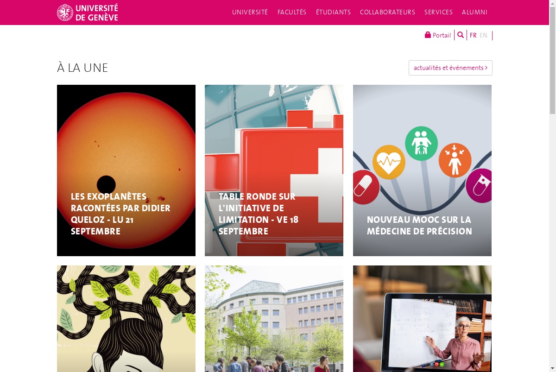This screenshot has width=556, height=372.
Task: Open the tree-branch head illustration card
Action: [x=126, y=319]
